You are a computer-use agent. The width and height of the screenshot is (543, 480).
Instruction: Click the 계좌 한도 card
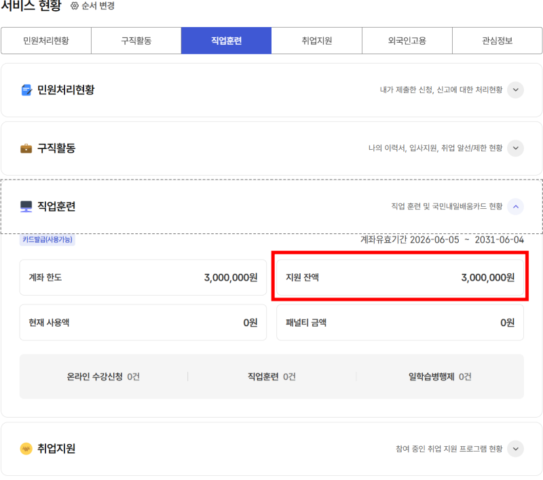click(x=143, y=277)
